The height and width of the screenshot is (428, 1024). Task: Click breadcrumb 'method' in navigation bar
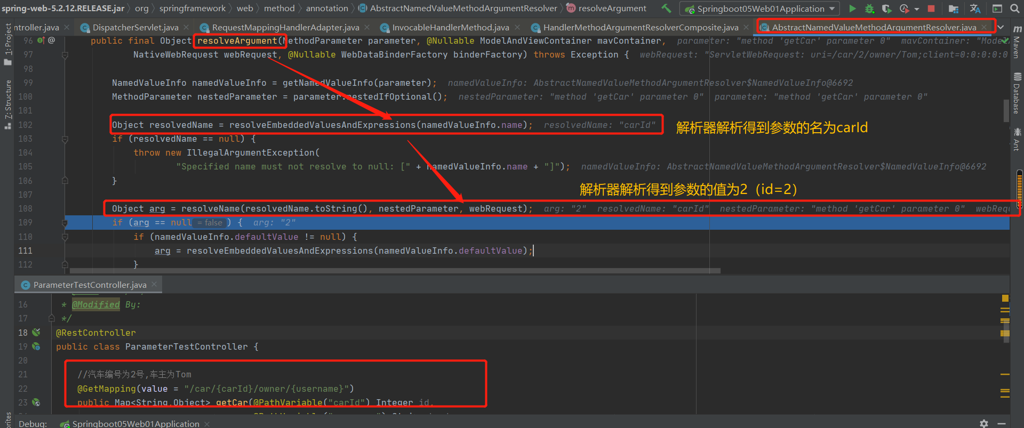tap(279, 9)
